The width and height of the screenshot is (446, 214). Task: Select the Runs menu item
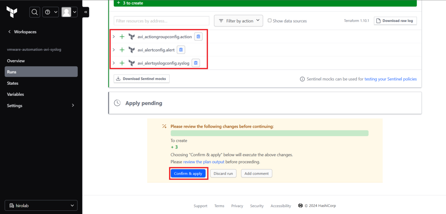click(x=41, y=72)
